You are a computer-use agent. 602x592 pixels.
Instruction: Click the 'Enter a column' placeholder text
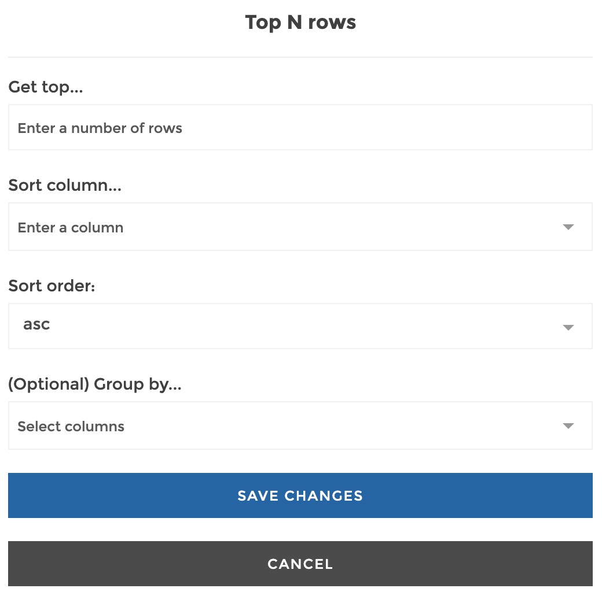tap(71, 227)
